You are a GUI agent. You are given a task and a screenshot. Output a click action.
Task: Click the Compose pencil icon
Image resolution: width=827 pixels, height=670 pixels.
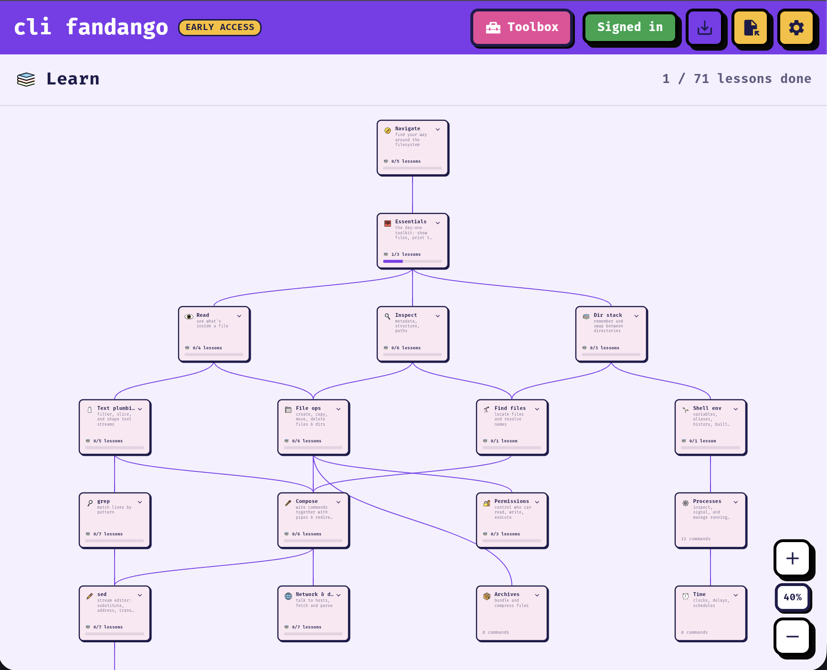pos(288,503)
